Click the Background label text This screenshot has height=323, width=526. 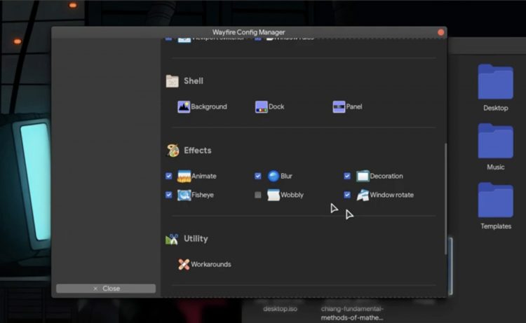pyautogui.click(x=209, y=107)
